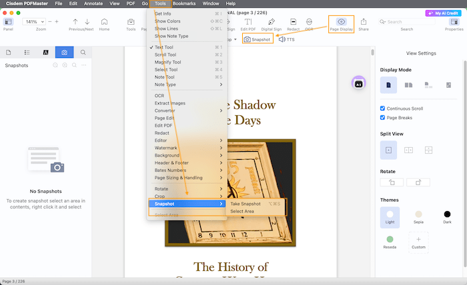Screen dimensions: 467x285
Task: Click the floating AI assistant button
Action: pyautogui.click(x=359, y=83)
